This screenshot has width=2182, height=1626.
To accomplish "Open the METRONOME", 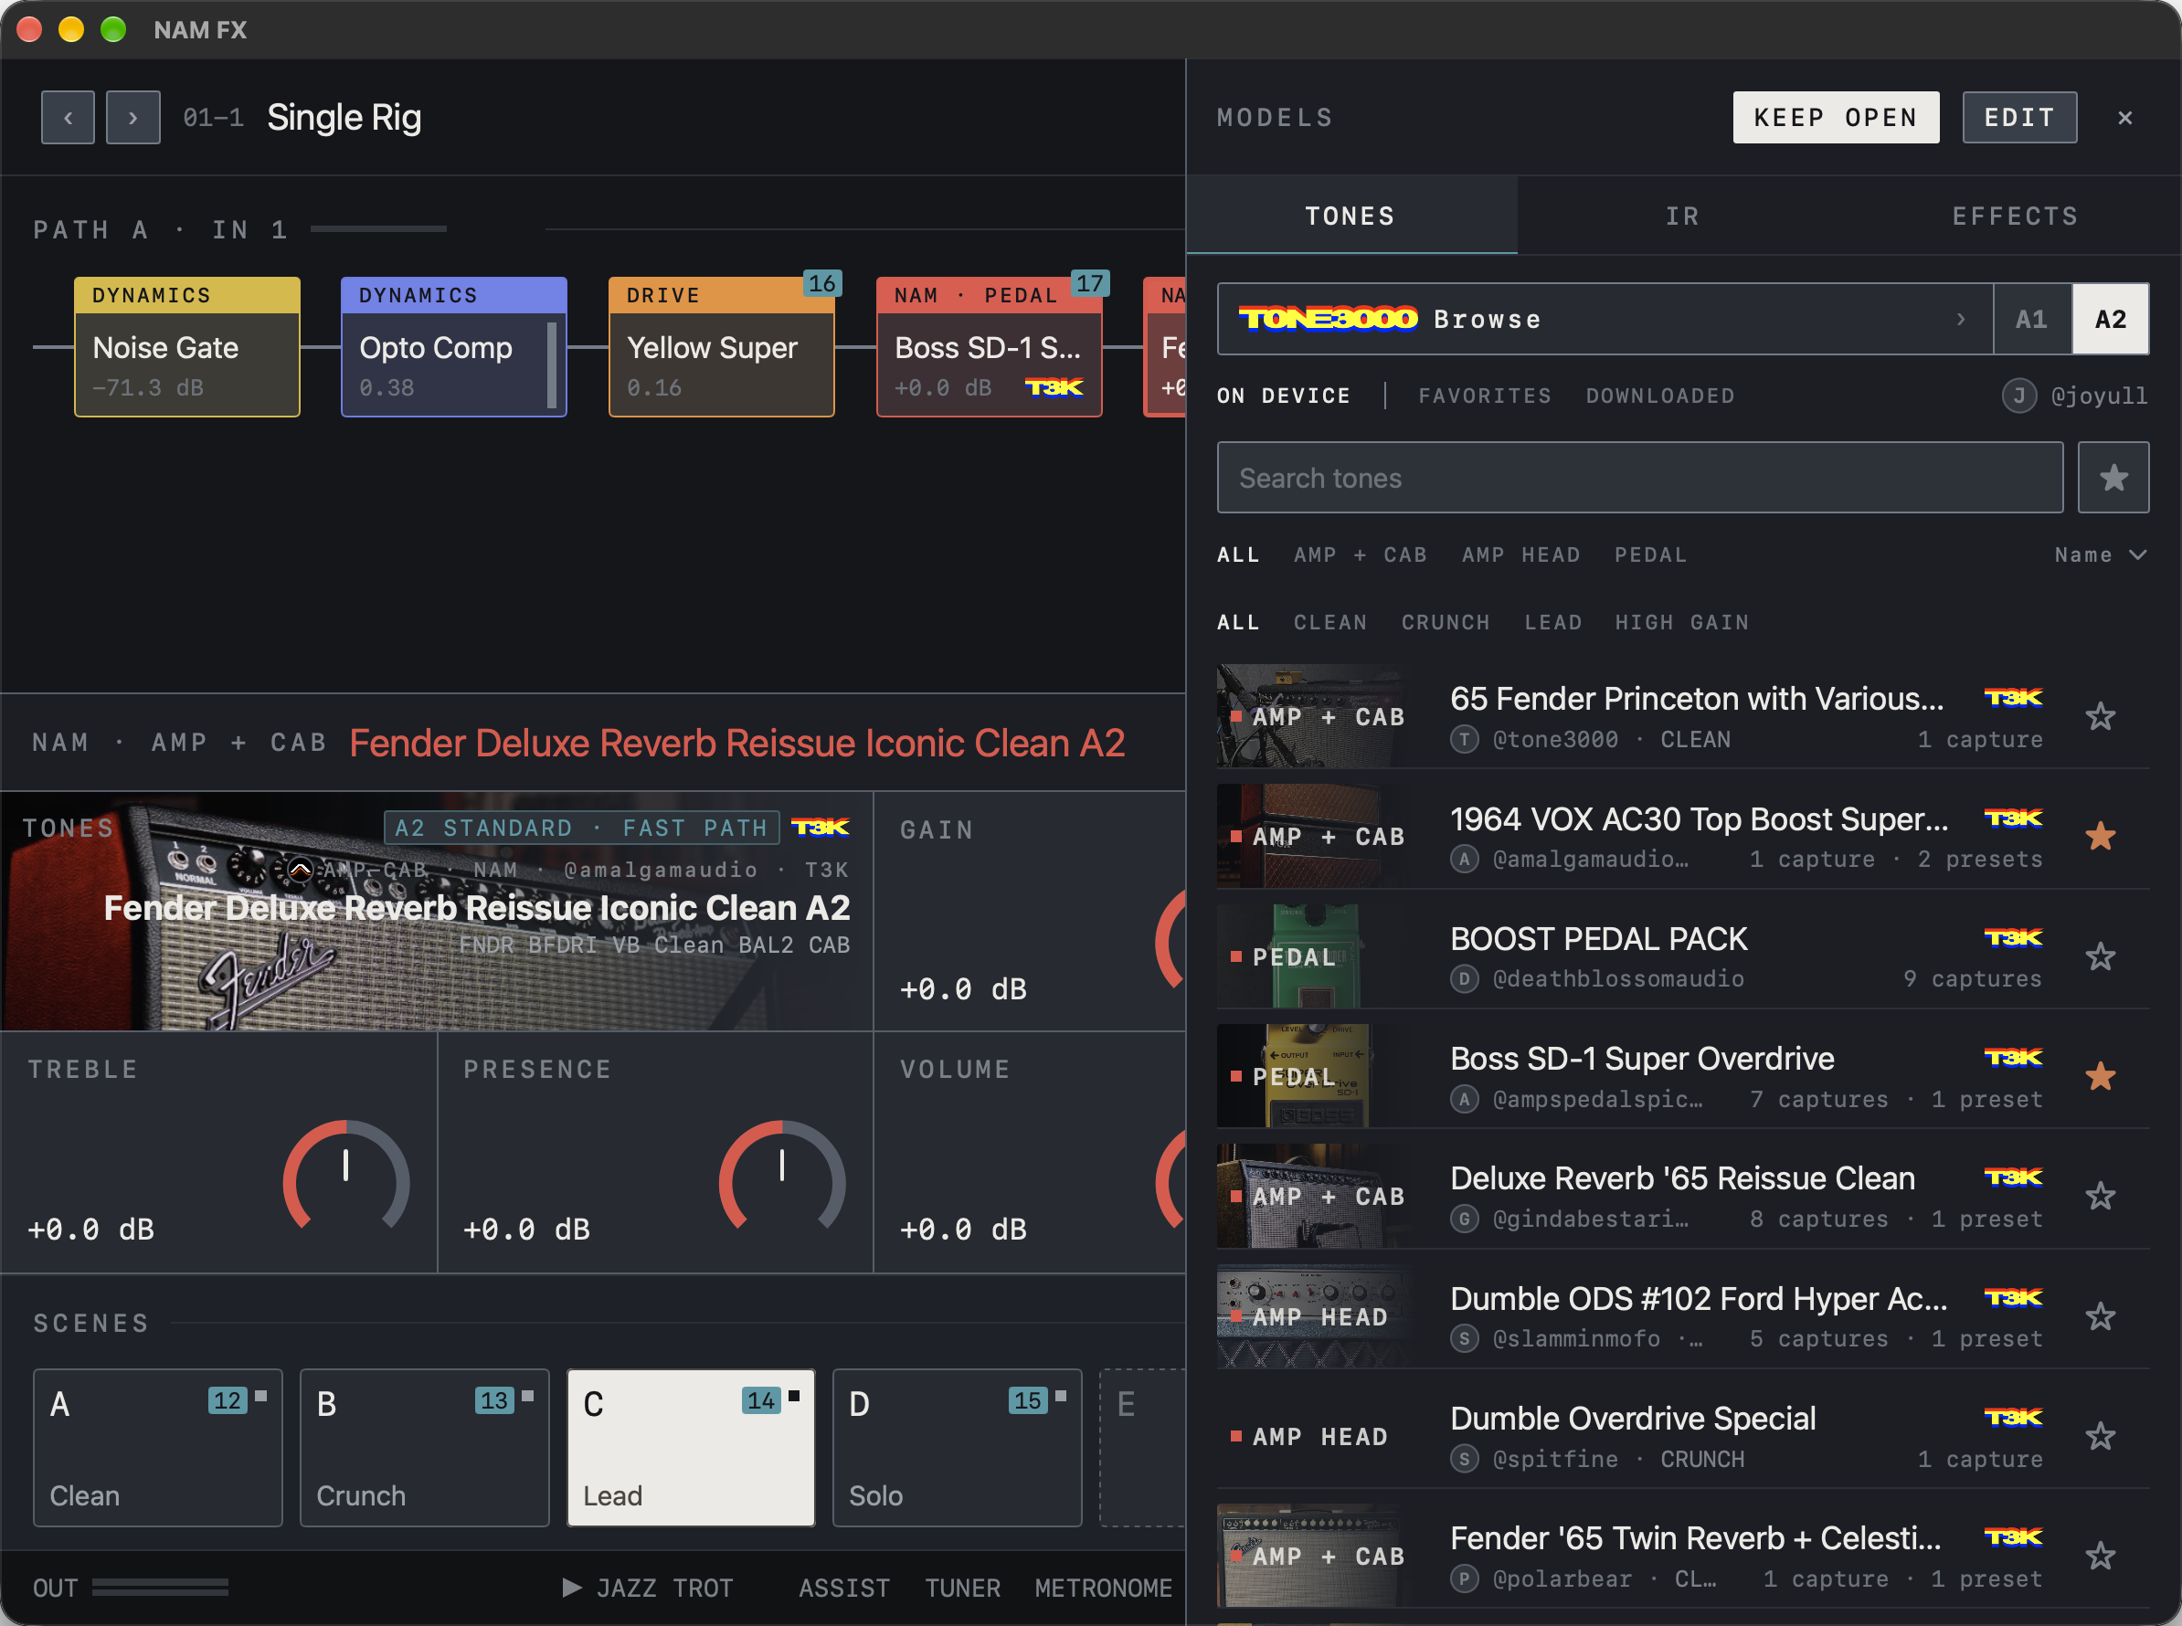I will 1104,1588.
